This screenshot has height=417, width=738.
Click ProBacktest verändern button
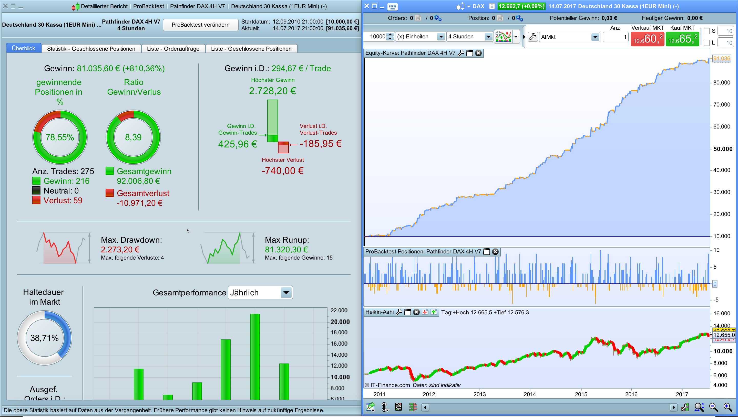200,25
